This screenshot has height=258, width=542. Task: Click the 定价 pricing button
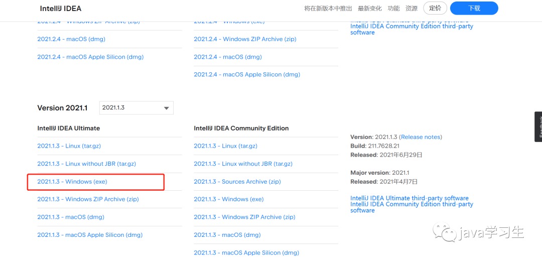pyautogui.click(x=435, y=9)
